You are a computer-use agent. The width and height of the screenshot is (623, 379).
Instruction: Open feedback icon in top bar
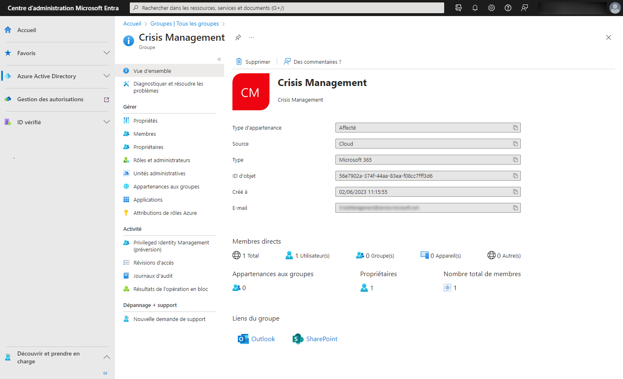click(x=525, y=8)
